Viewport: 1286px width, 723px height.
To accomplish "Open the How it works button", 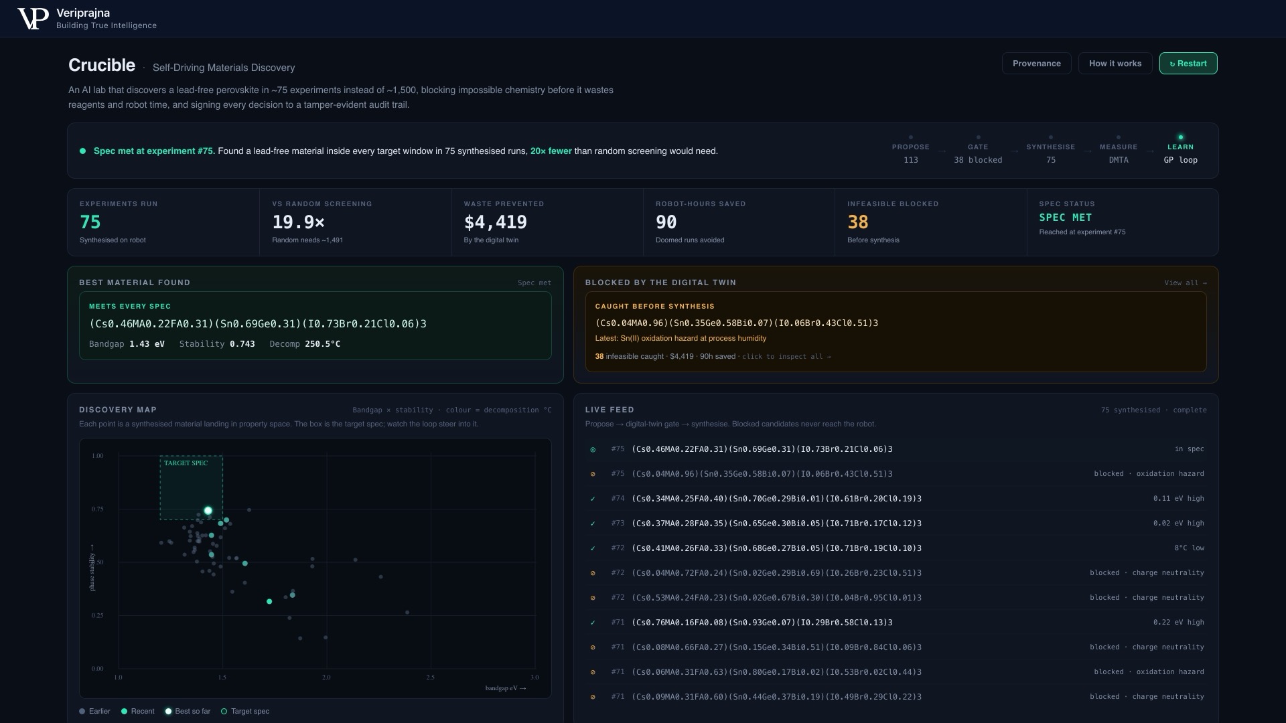I will [1115, 64].
